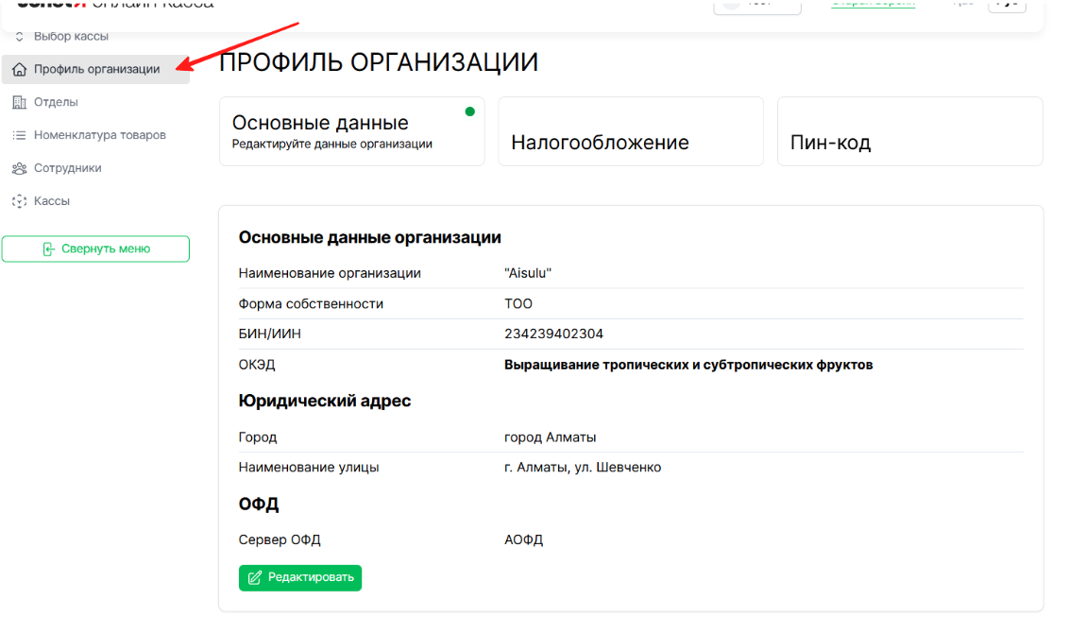Screen dimensions: 1069x633
Task: Click the pencil icon on Редактировать button
Action: click(254, 577)
